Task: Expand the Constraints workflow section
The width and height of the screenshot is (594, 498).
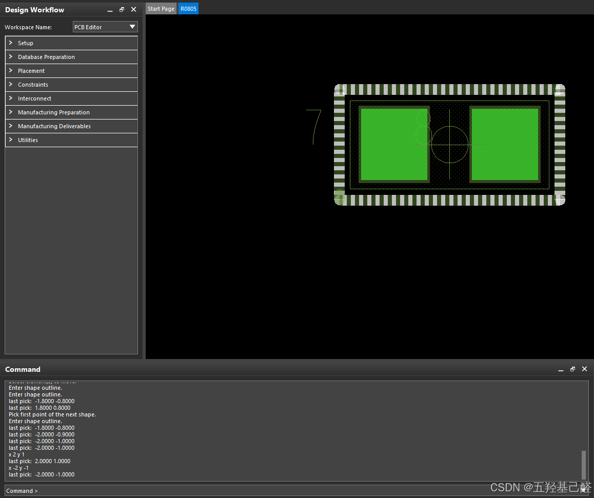Action: (x=71, y=85)
